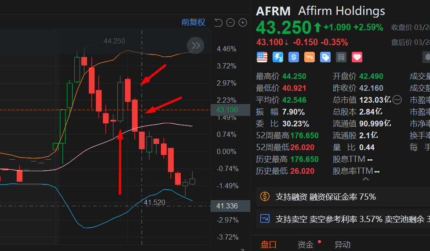Click the Affirm Holdings company name
Image resolution: width=430 pixels, height=251 pixels.
342,11
